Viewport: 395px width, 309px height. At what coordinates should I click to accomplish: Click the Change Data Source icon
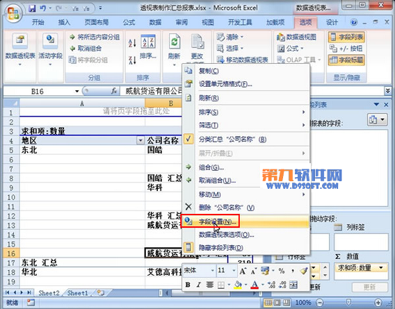coord(197,42)
